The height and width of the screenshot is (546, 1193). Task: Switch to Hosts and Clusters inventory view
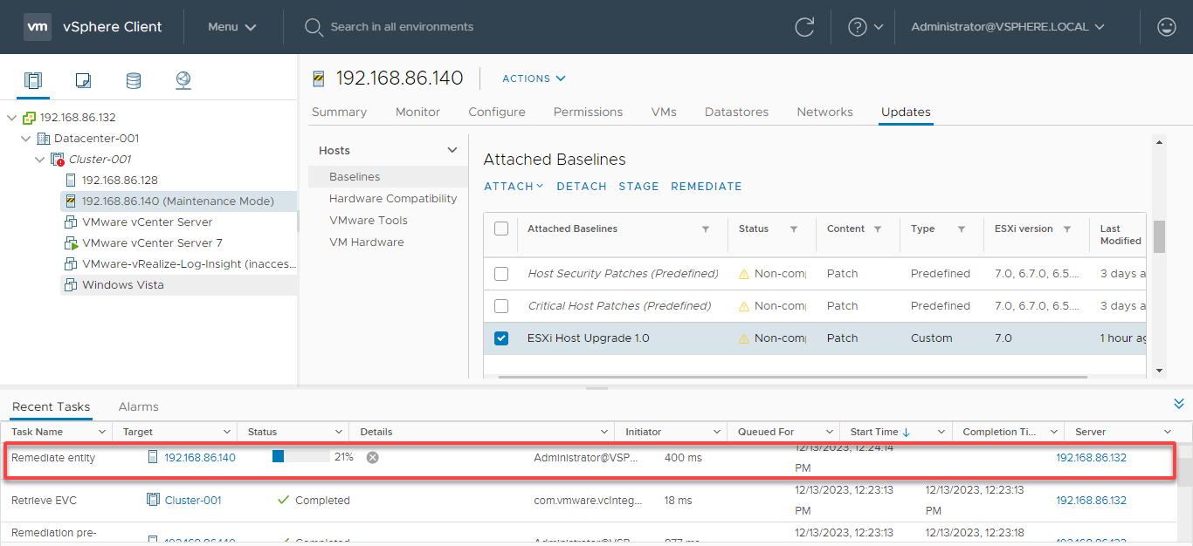click(x=33, y=81)
